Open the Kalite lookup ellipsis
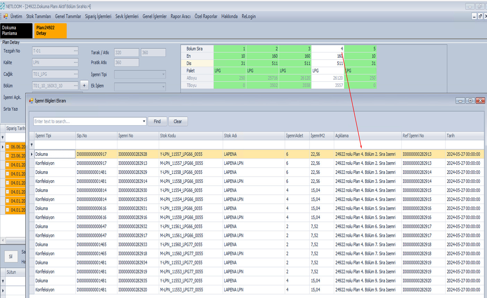Image resolution: width=487 pixels, height=298 pixels. click(76, 62)
